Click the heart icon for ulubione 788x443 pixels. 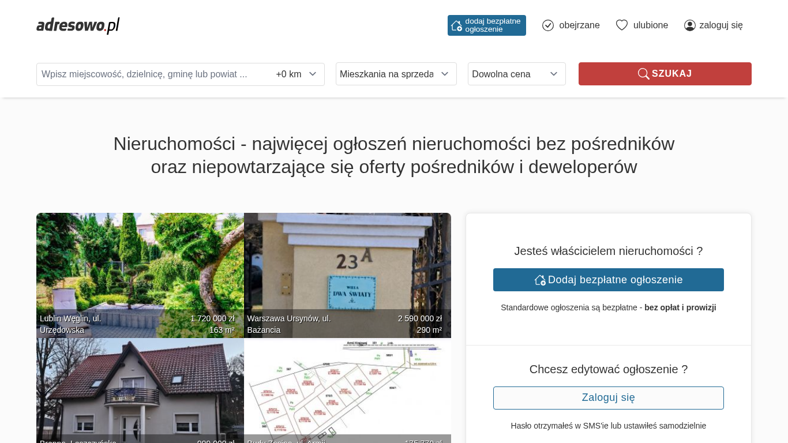pos(621,25)
